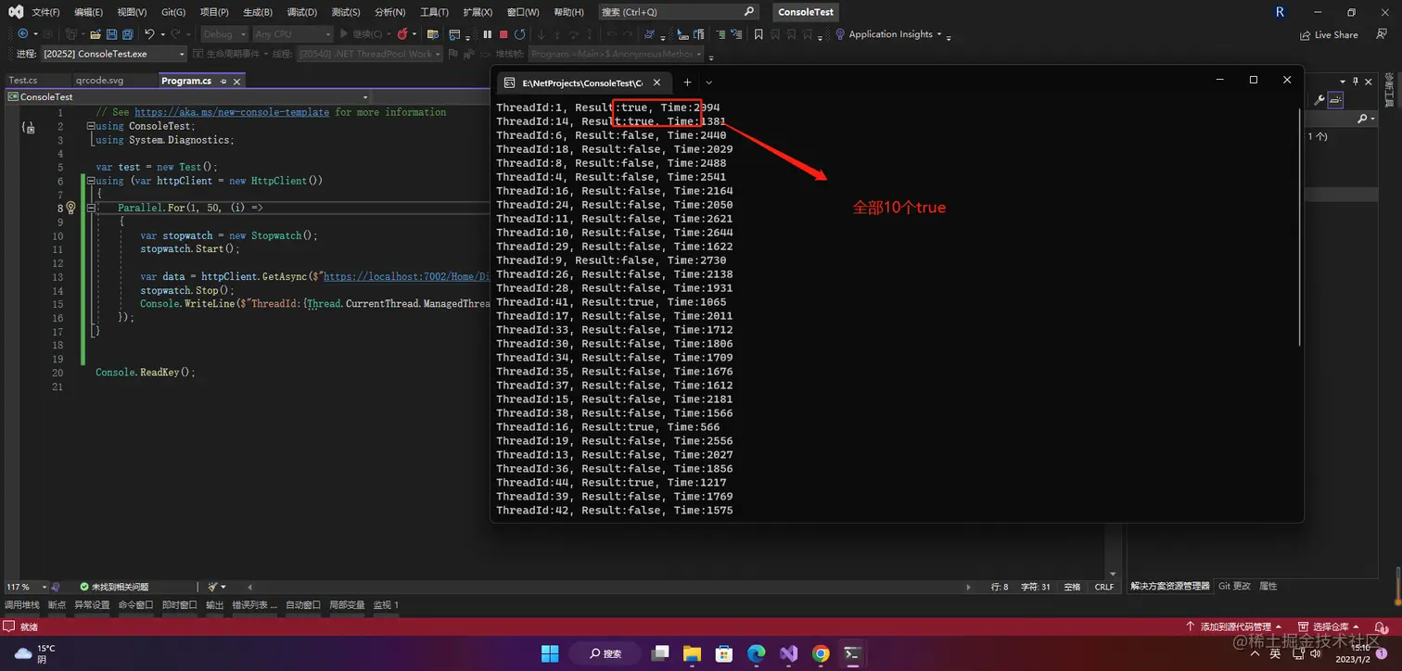Click the Live Share icon button
Viewport: 1402px width, 671px height.
pos(1329,35)
